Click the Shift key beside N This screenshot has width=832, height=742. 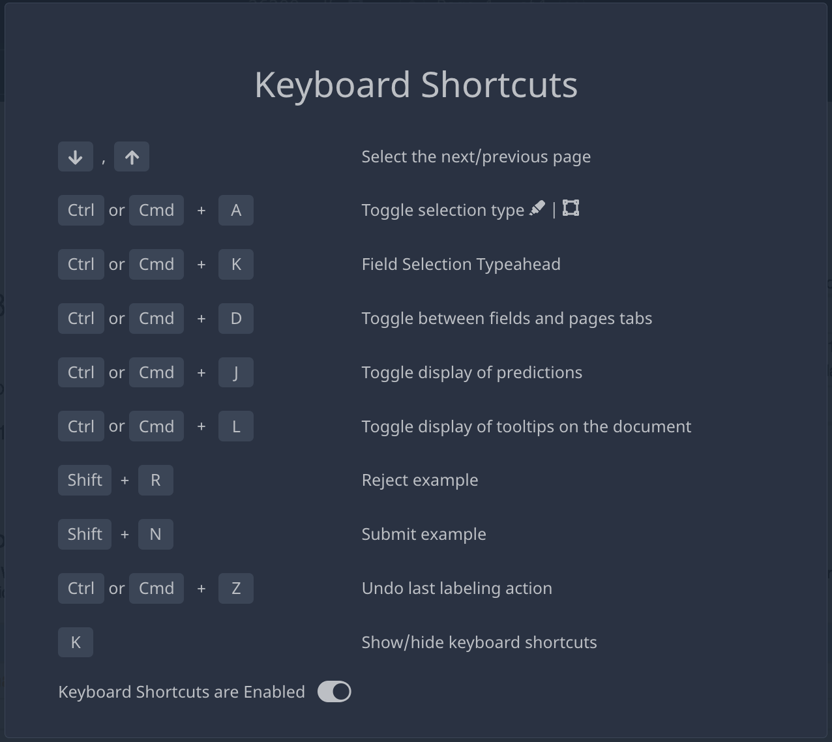point(85,534)
